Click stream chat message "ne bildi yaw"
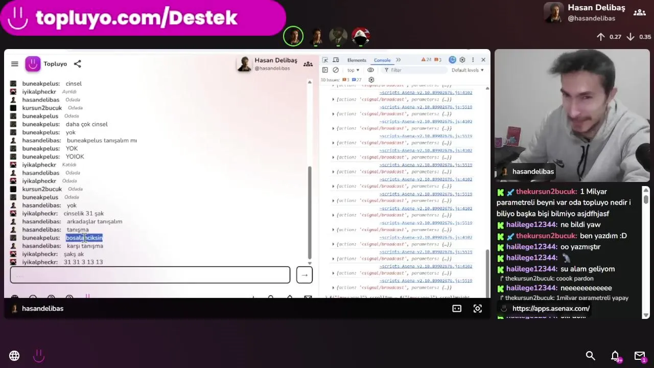This screenshot has height=368, width=654. point(580,225)
